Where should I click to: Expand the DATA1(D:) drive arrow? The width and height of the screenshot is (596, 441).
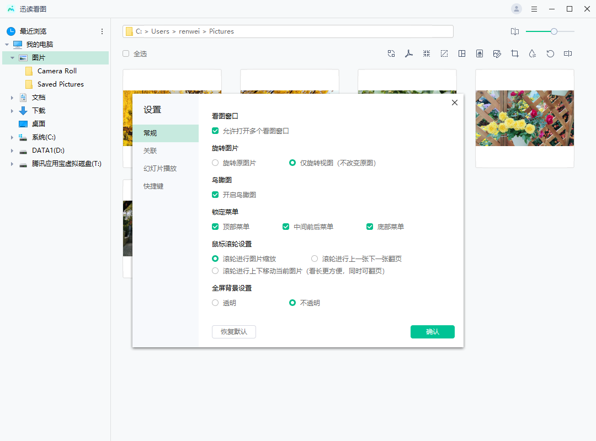pyautogui.click(x=12, y=150)
